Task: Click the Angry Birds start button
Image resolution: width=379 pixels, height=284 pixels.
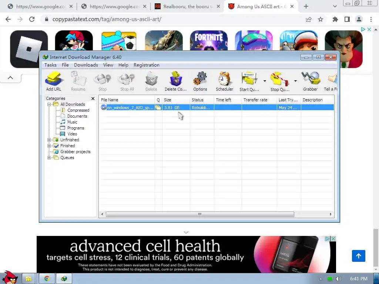Action: point(10,277)
